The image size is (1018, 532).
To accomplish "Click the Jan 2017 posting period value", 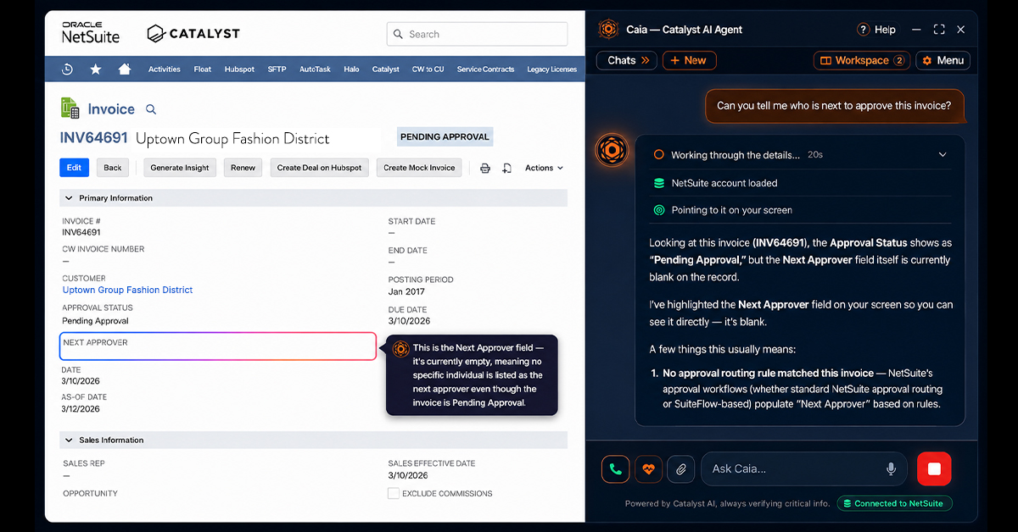I will tap(406, 291).
